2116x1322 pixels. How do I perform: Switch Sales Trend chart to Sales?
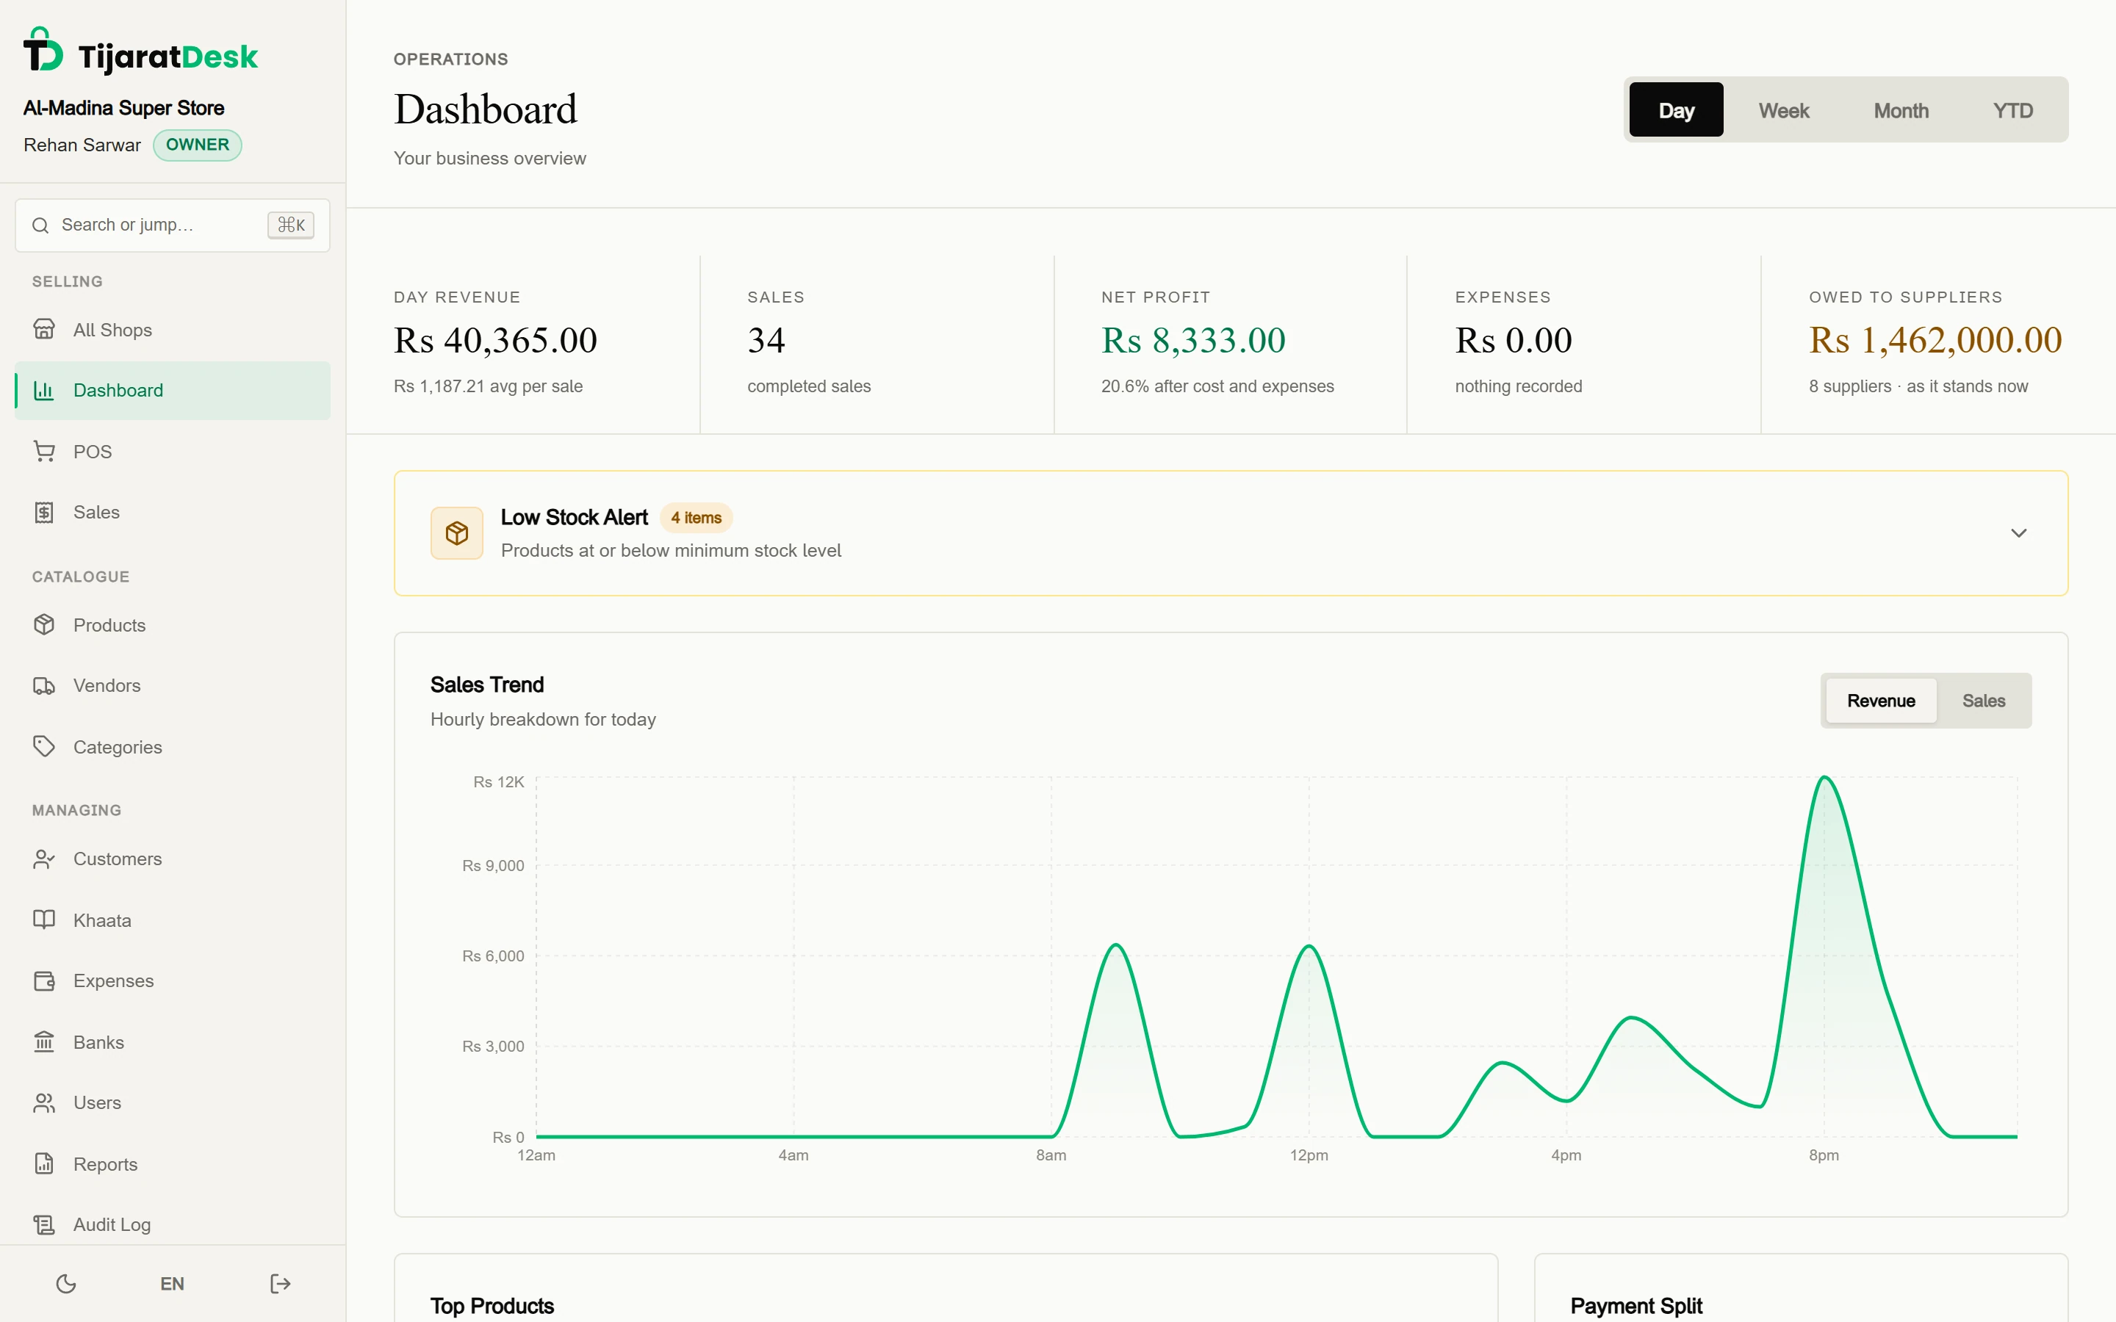1983,701
